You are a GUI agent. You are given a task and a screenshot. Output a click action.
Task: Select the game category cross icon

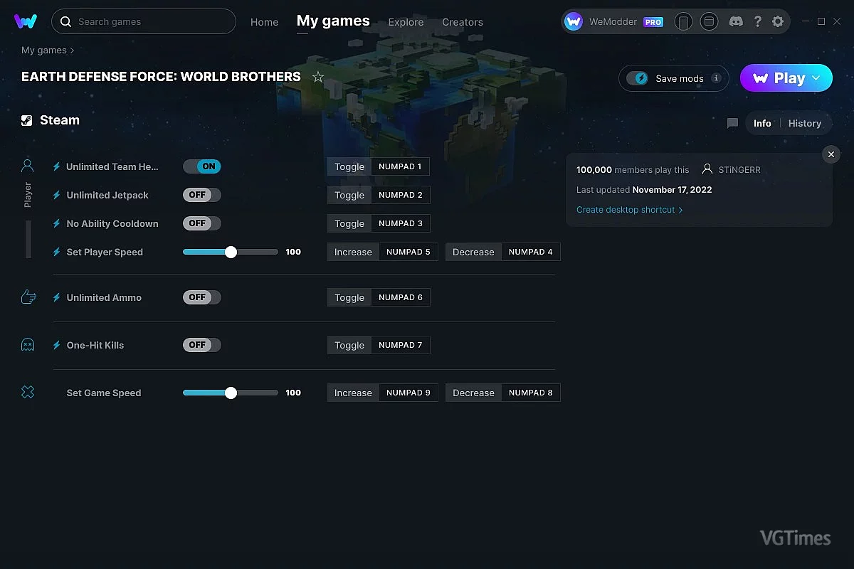pyautogui.click(x=28, y=392)
